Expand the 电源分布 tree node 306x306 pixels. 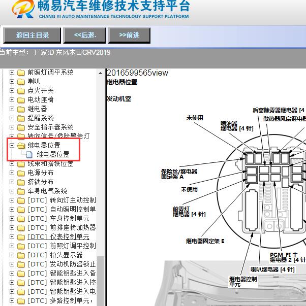[12, 173]
